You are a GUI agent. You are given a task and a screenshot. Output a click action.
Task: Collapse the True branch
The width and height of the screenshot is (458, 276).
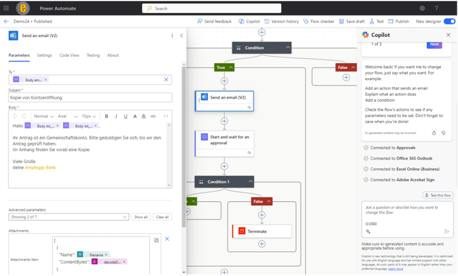[x=231, y=67]
